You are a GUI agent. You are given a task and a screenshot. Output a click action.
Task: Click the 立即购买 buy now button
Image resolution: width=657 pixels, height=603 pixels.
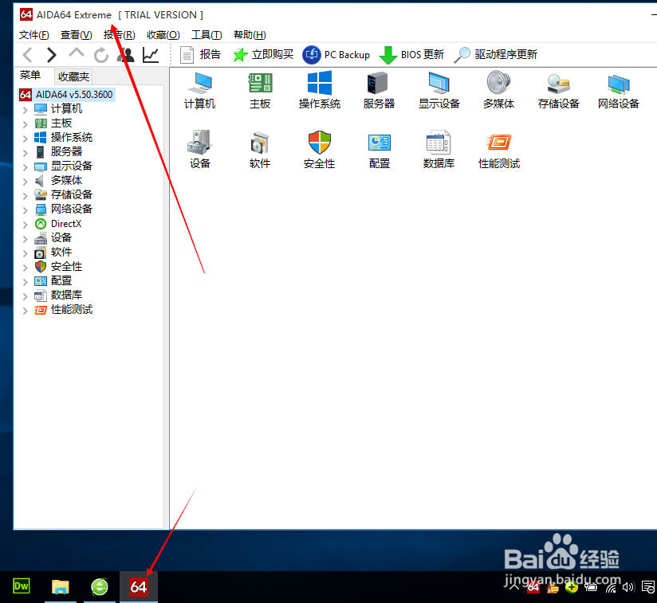coord(263,55)
